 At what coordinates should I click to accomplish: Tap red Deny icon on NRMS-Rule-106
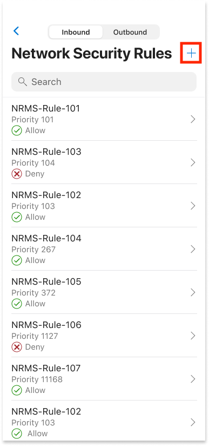(x=17, y=347)
